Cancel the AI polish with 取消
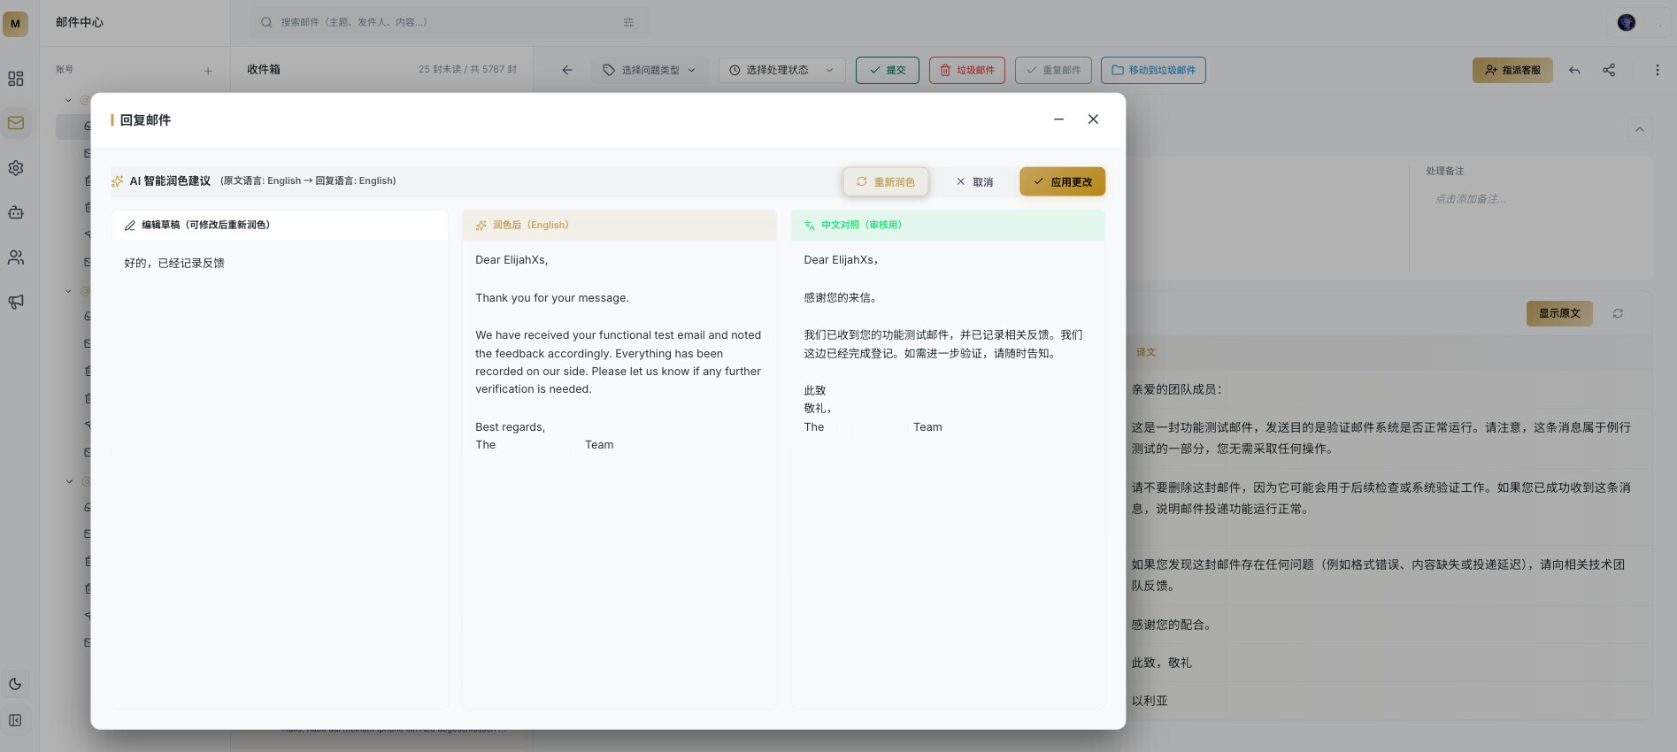The image size is (1677, 752). click(974, 181)
